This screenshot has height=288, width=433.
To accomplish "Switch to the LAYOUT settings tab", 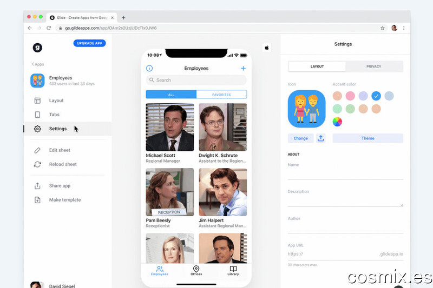I will pyautogui.click(x=317, y=66).
